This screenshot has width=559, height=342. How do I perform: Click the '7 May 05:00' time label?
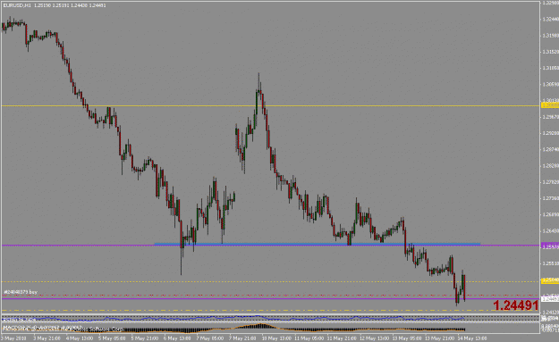point(210,338)
